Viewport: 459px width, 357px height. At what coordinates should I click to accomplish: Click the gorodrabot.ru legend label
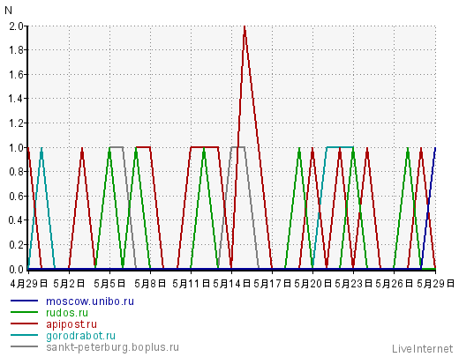[x=80, y=336]
